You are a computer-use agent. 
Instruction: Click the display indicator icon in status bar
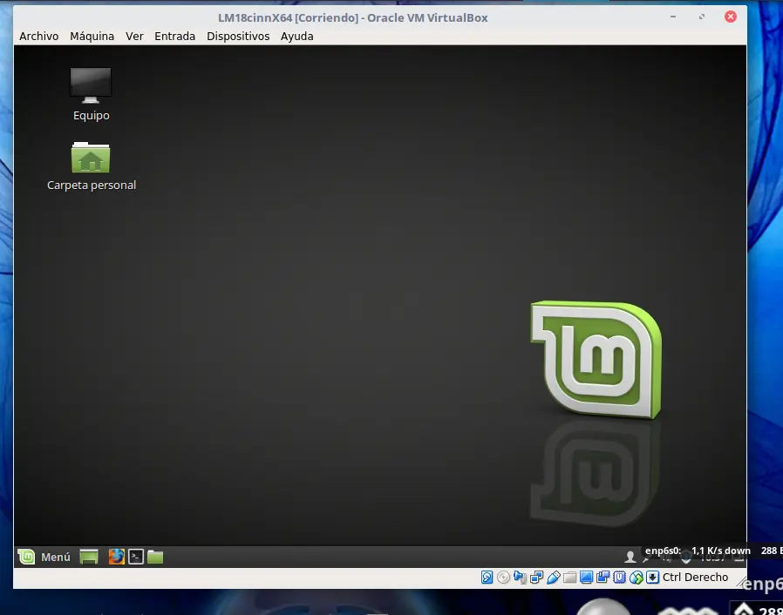click(x=586, y=578)
